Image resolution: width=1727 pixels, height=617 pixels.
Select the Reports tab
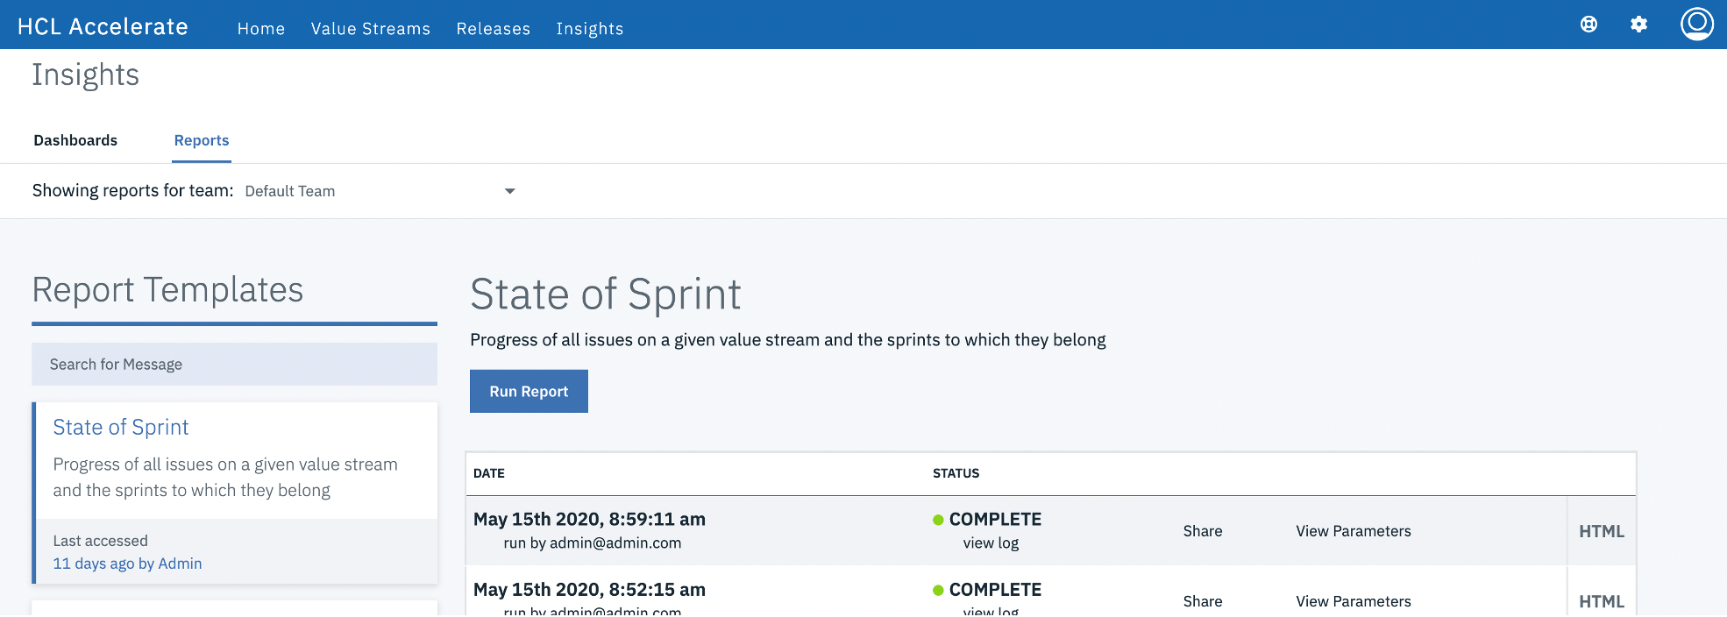[x=202, y=140]
